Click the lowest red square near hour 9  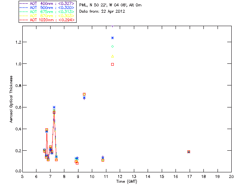pyautogui.click(x=77, y=163)
